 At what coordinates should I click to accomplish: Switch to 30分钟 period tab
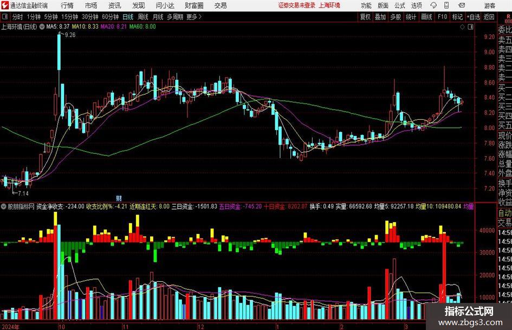(90, 17)
